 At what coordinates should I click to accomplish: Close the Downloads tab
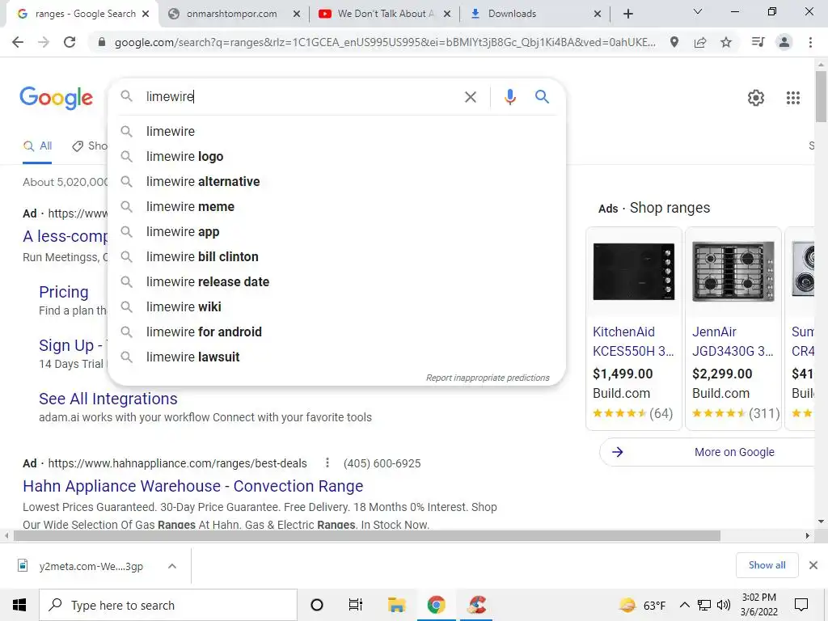click(x=598, y=15)
